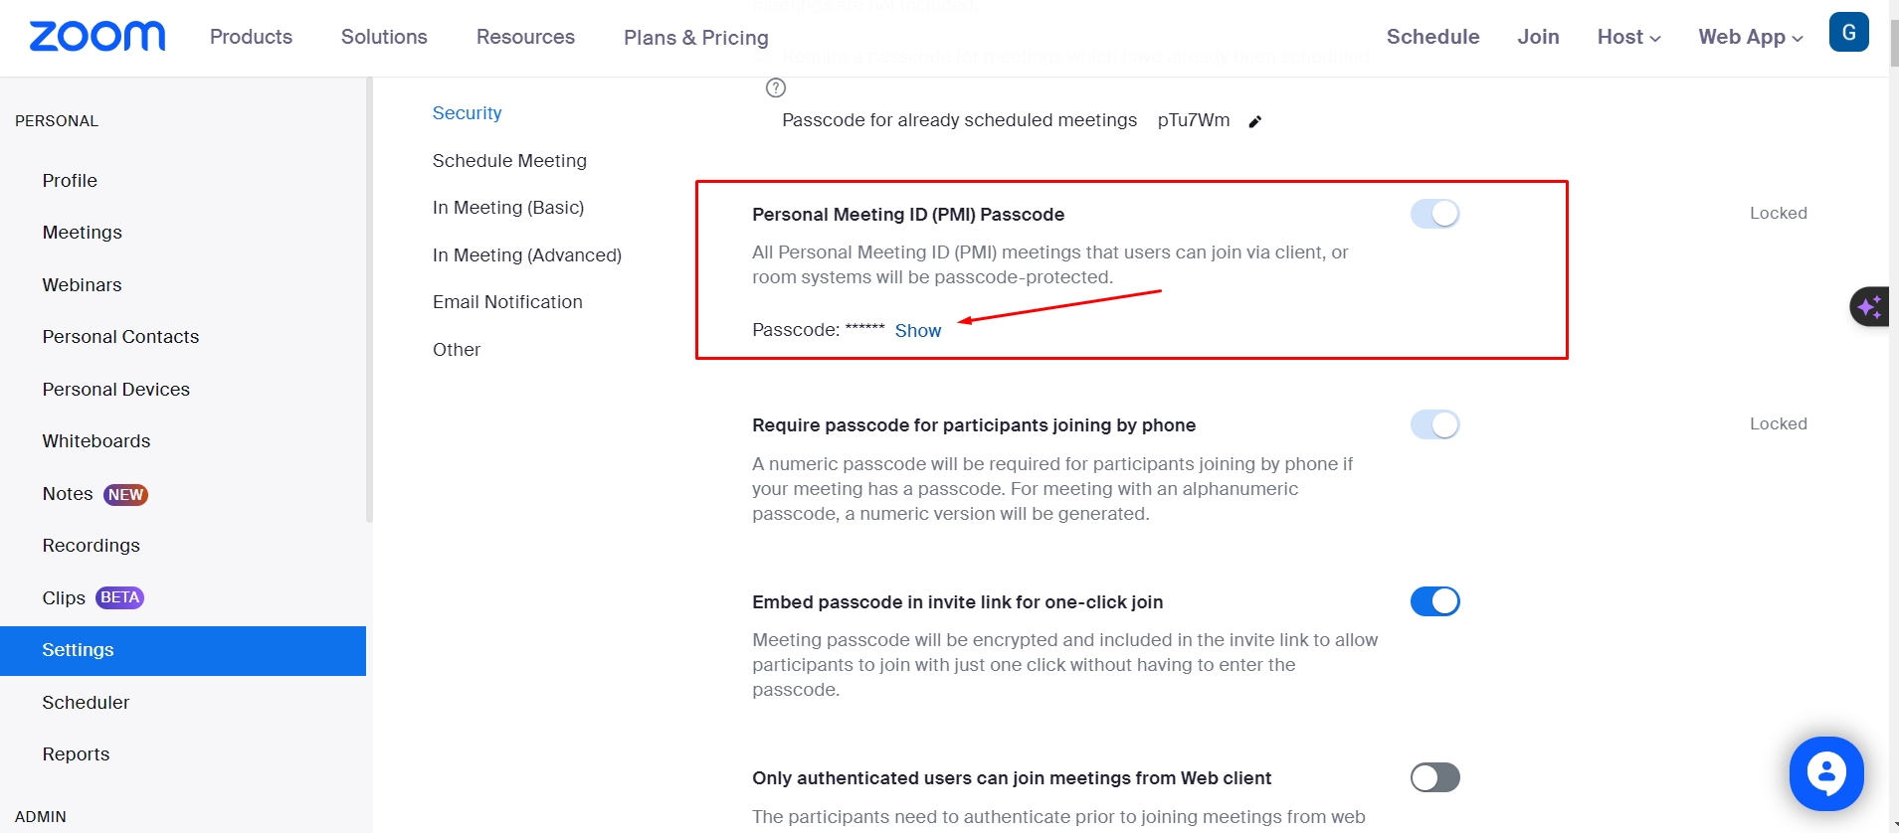The width and height of the screenshot is (1899, 833).
Task: Toggle require passcode for phone participants
Action: point(1434,424)
